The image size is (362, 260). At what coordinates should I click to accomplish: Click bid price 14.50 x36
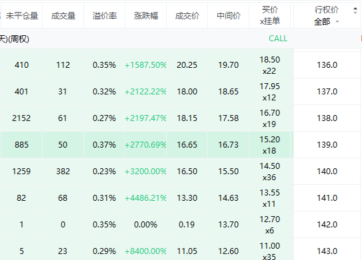click(x=269, y=172)
